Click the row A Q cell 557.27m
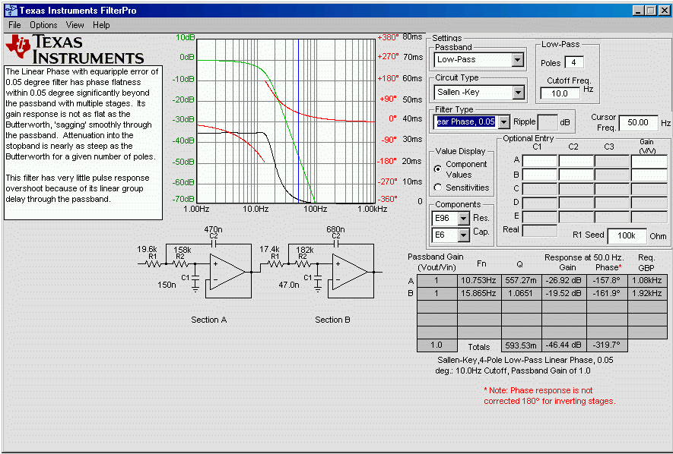This screenshot has width=673, height=454. 521,281
